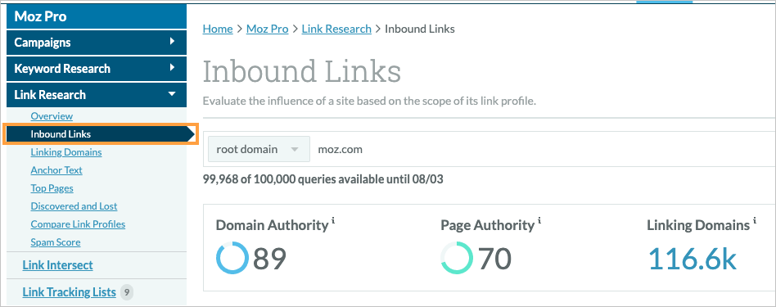Open Discovered and Lost report
The image size is (776, 307).
point(74,206)
